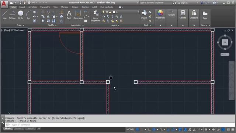Click the Mirror tool icon
This screenshot has height=133, width=236.
tap(48, 16)
